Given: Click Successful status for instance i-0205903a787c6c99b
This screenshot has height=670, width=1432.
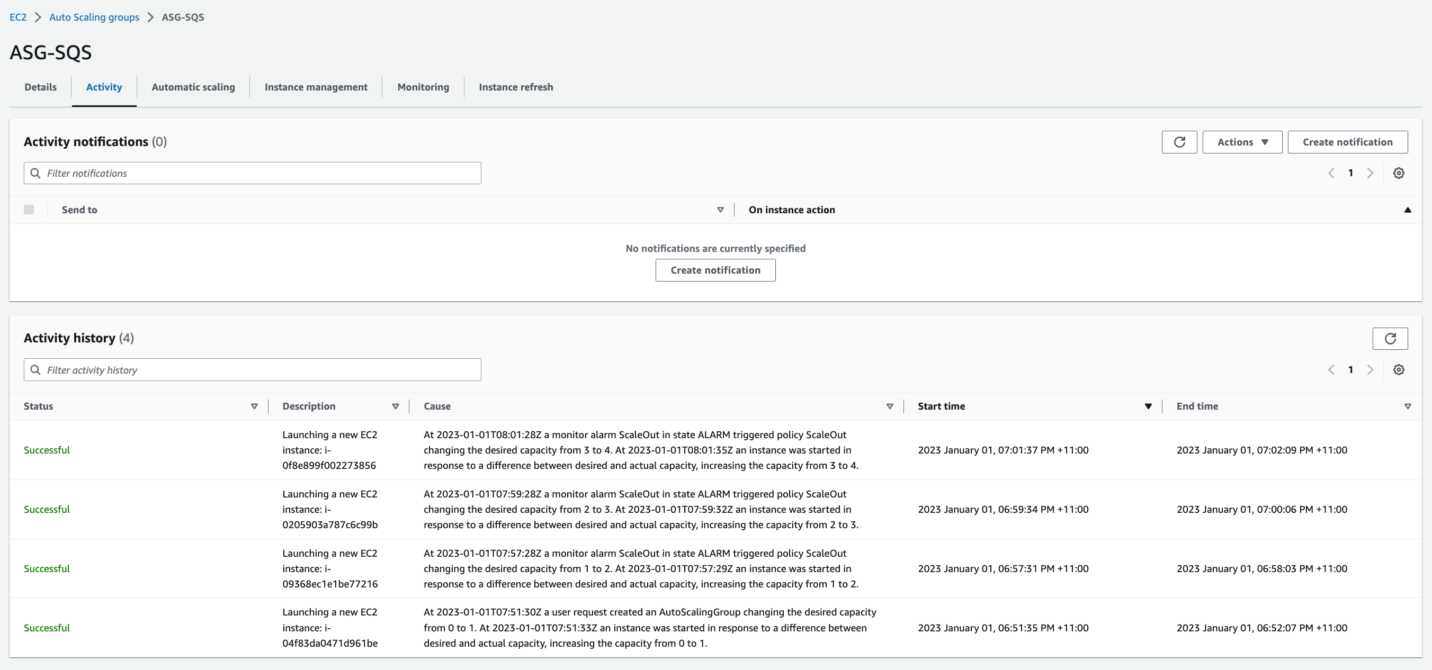Looking at the screenshot, I should [x=47, y=510].
